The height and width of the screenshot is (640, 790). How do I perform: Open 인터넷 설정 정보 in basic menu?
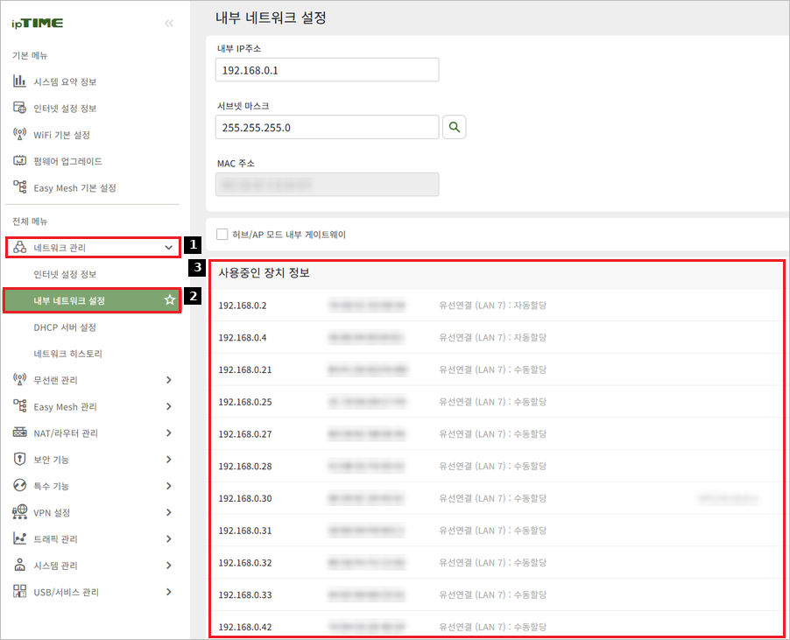pos(65,109)
